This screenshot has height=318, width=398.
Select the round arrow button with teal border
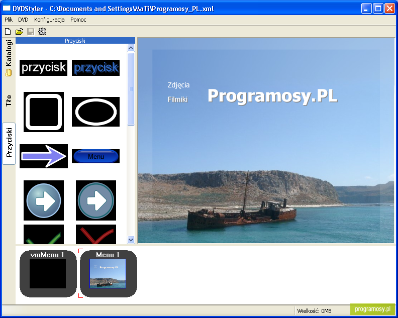tap(96, 200)
